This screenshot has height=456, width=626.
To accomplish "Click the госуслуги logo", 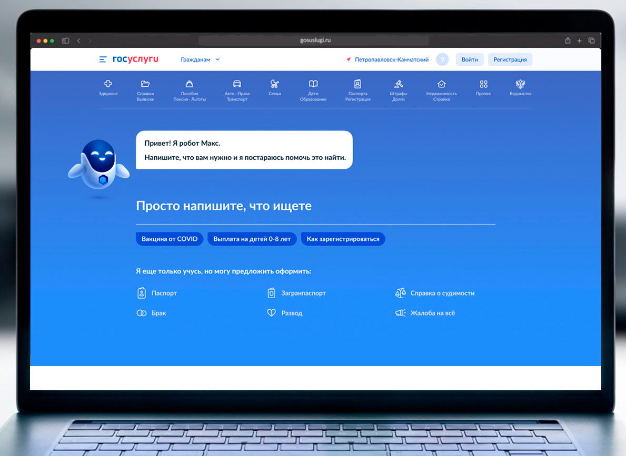I will coord(135,59).
